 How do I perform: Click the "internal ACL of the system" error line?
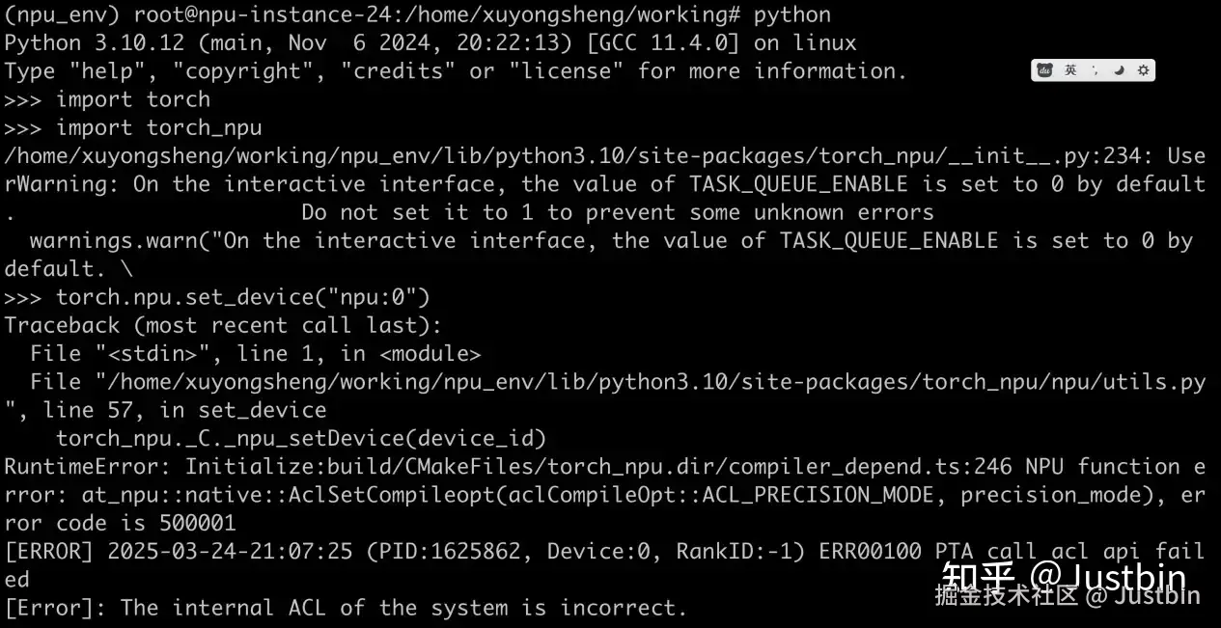coord(346,608)
